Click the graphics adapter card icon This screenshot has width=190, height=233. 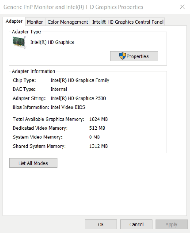pos(19,42)
